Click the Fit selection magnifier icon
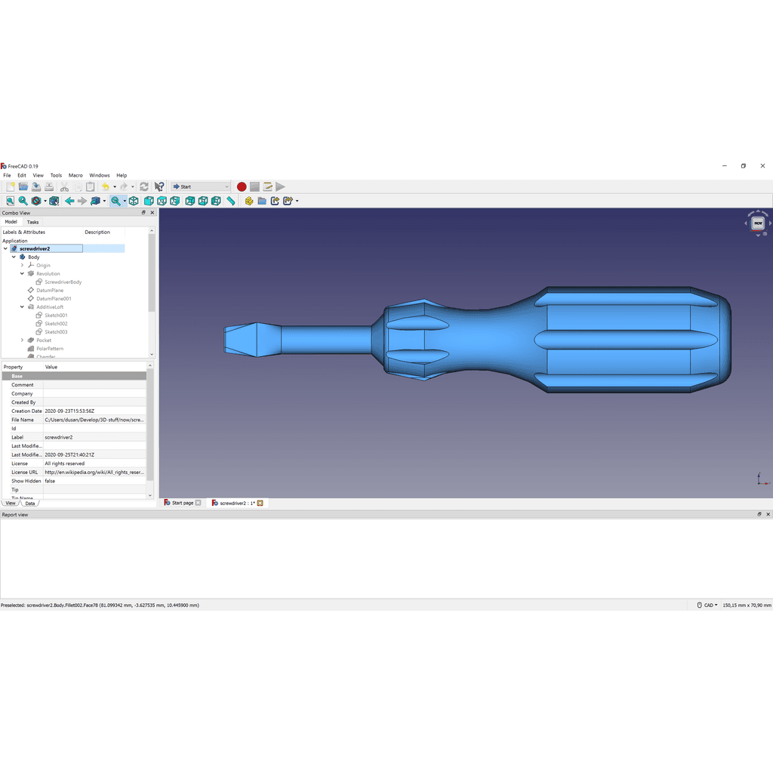The image size is (773, 773). 23,201
